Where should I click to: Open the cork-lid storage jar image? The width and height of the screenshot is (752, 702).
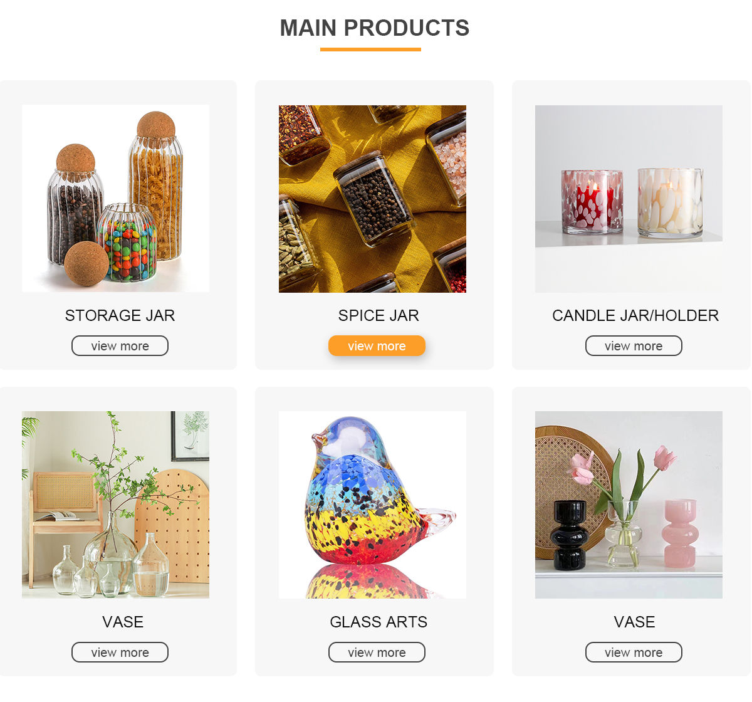coord(116,198)
